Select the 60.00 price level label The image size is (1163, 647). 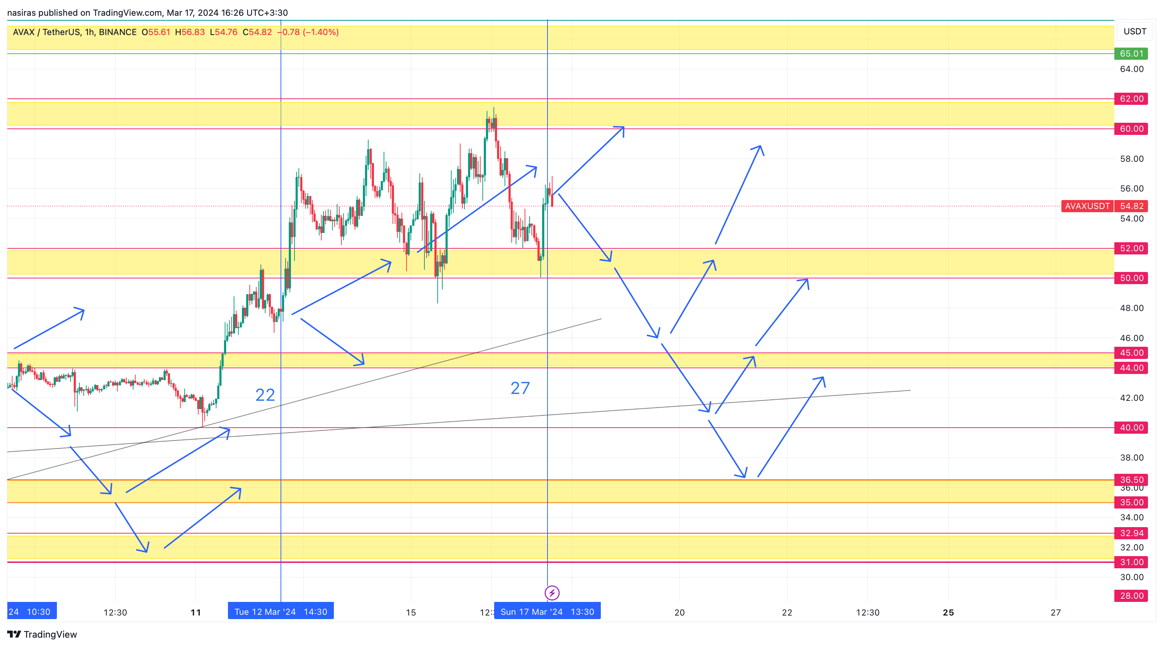1131,129
